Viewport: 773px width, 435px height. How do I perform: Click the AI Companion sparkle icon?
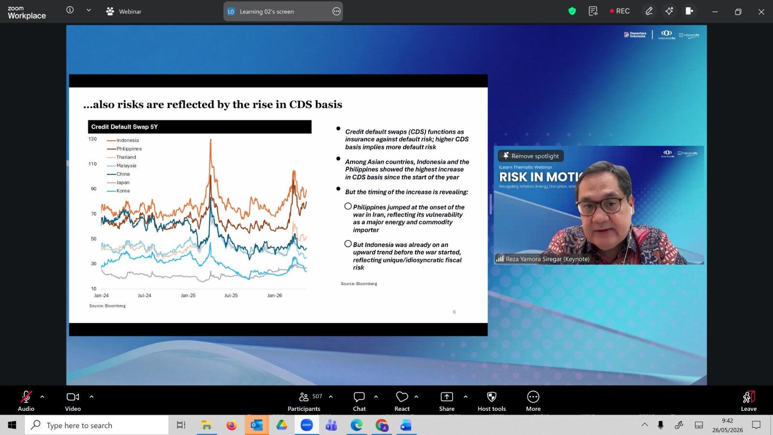[x=669, y=11]
